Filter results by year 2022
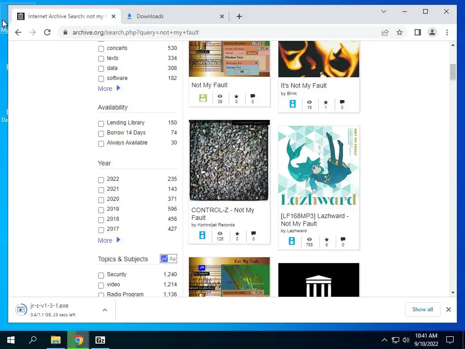Image resolution: width=465 pixels, height=349 pixels. coord(101,179)
